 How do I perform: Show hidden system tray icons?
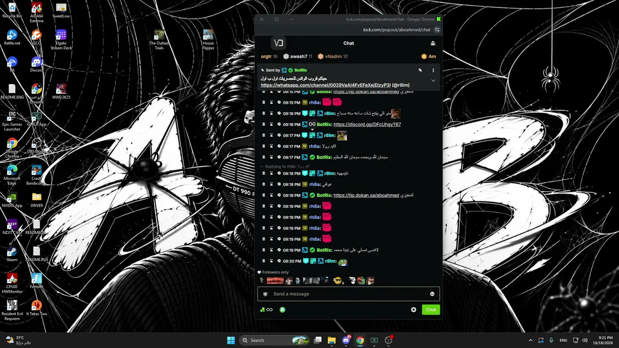click(x=531, y=340)
